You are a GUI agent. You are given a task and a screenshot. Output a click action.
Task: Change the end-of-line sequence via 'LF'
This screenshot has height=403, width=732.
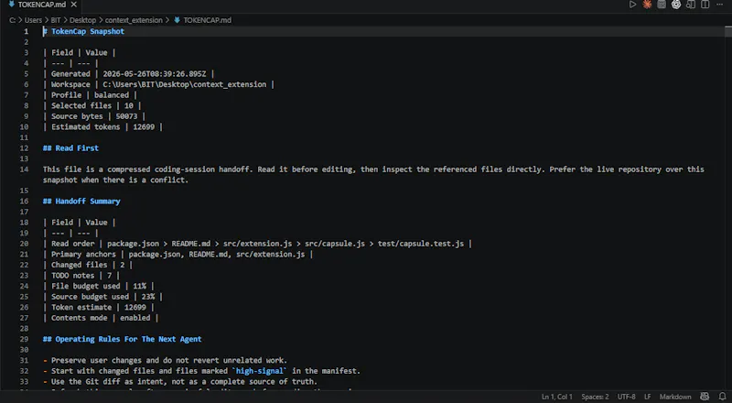[x=648, y=397]
